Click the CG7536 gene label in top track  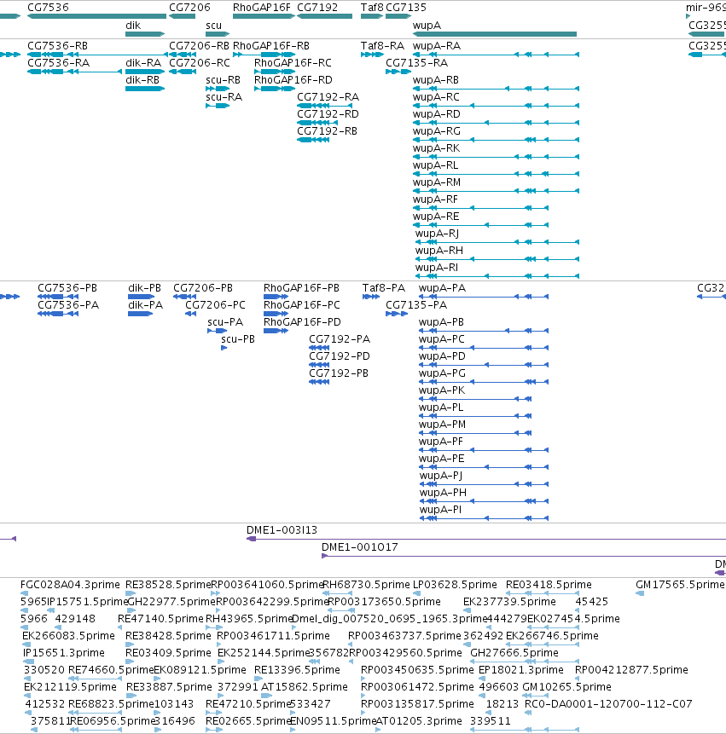coord(48,8)
